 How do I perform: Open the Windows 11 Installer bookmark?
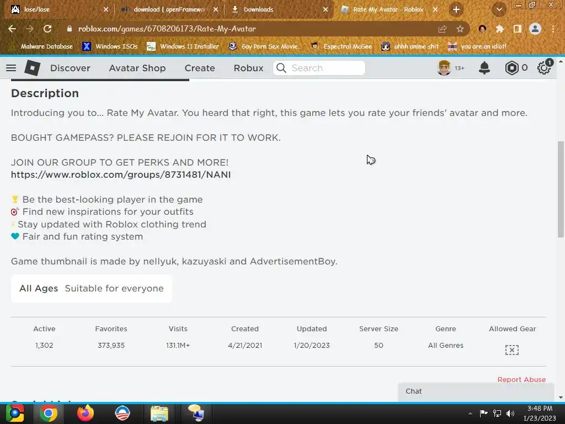[x=183, y=46]
